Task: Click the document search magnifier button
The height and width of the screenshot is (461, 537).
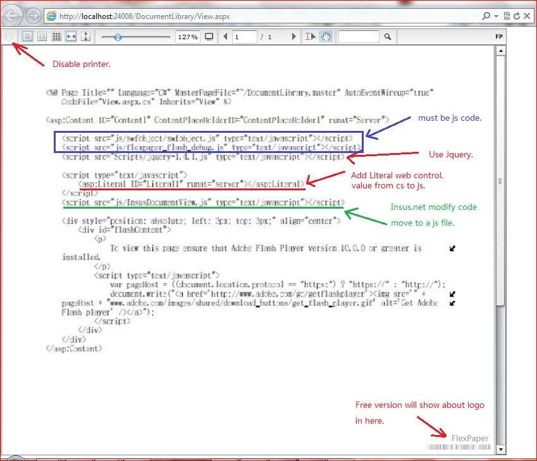Action: coord(387,36)
